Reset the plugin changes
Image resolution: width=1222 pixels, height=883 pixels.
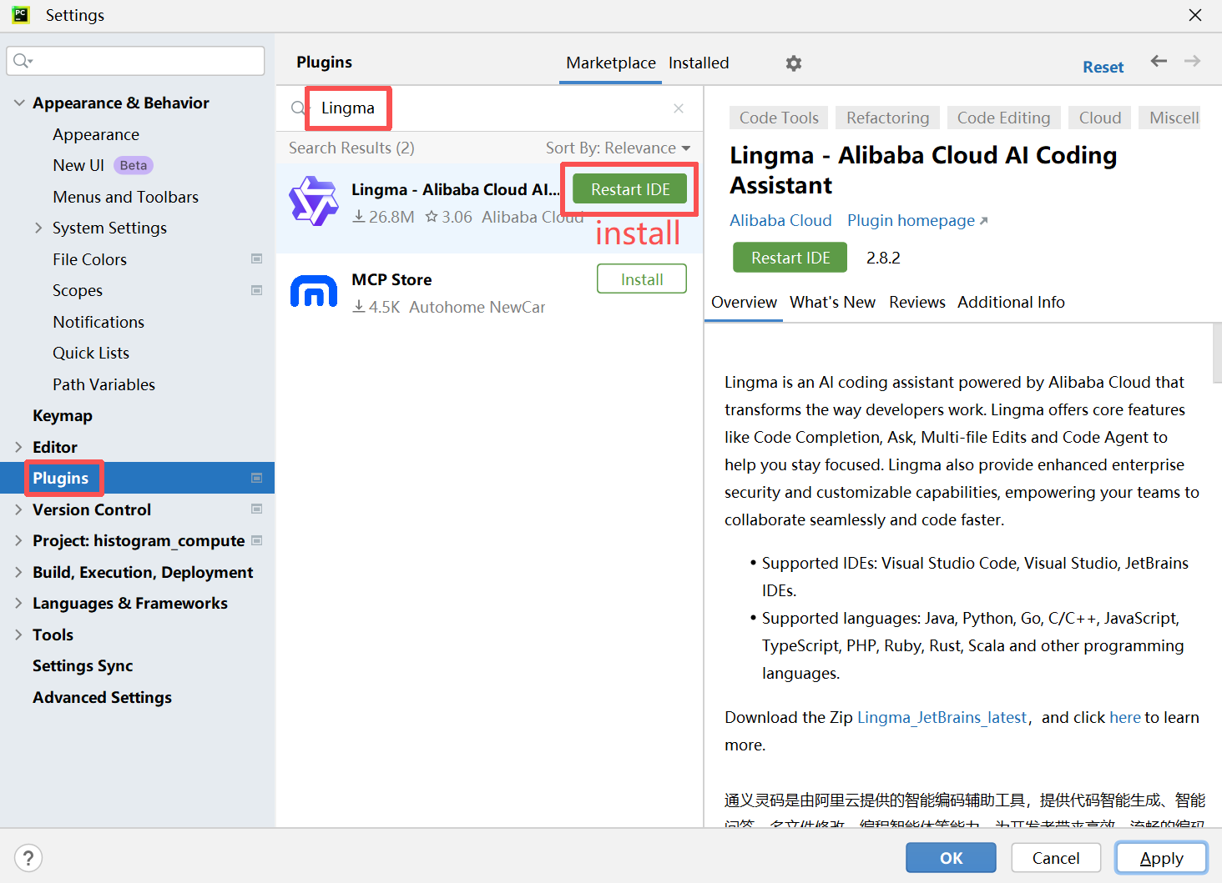point(1103,67)
